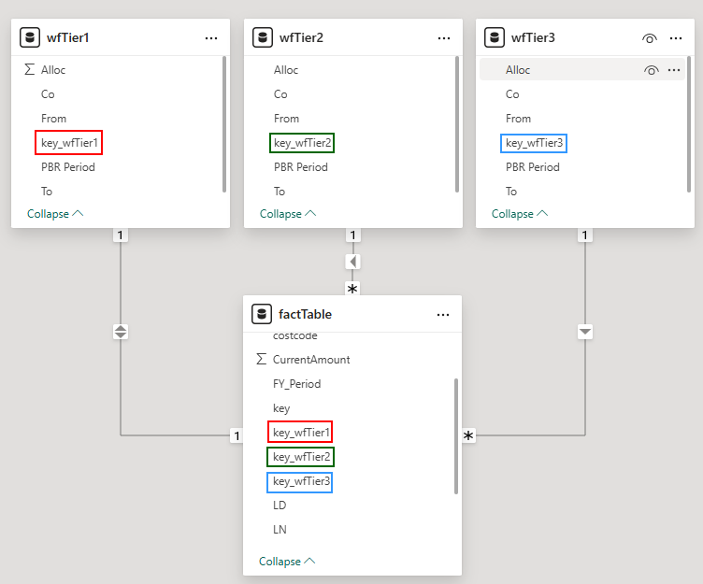Select costcode field in factTable

(295, 336)
